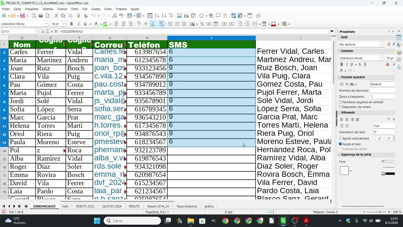The image size is (403, 227).
Task: Open Name Box dropdown arrow
Action: coord(36,32)
